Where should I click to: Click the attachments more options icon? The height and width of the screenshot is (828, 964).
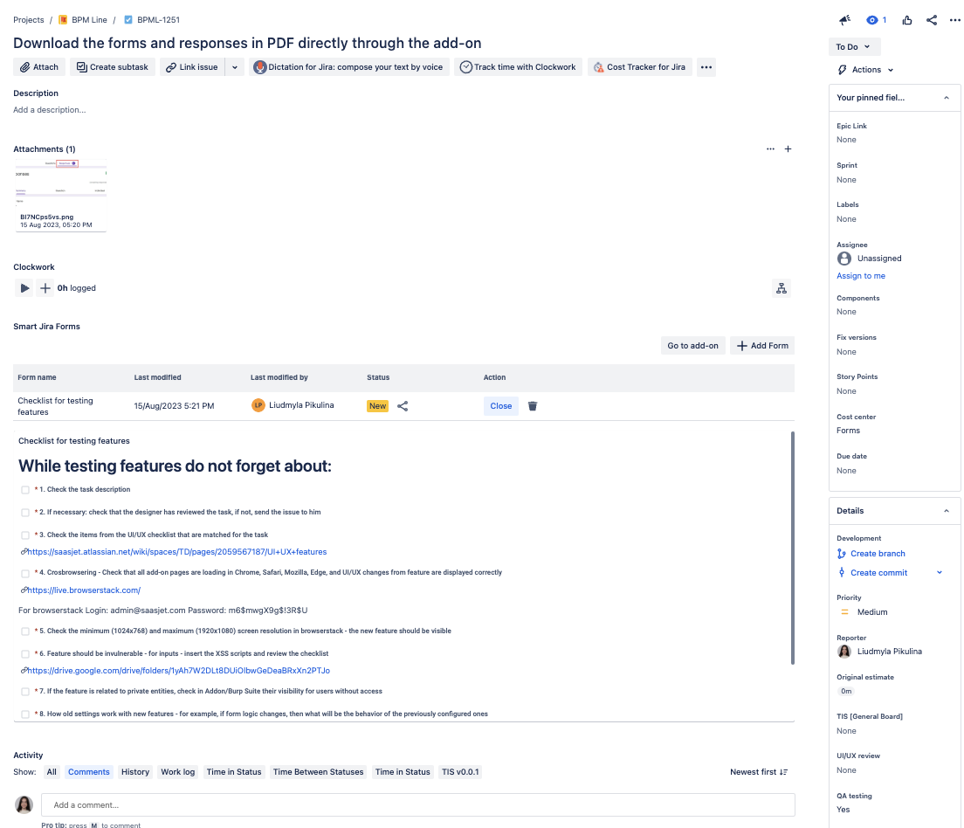pyautogui.click(x=770, y=148)
